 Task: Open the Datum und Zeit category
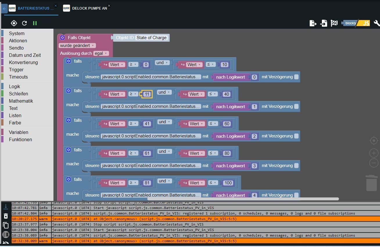coord(25,55)
